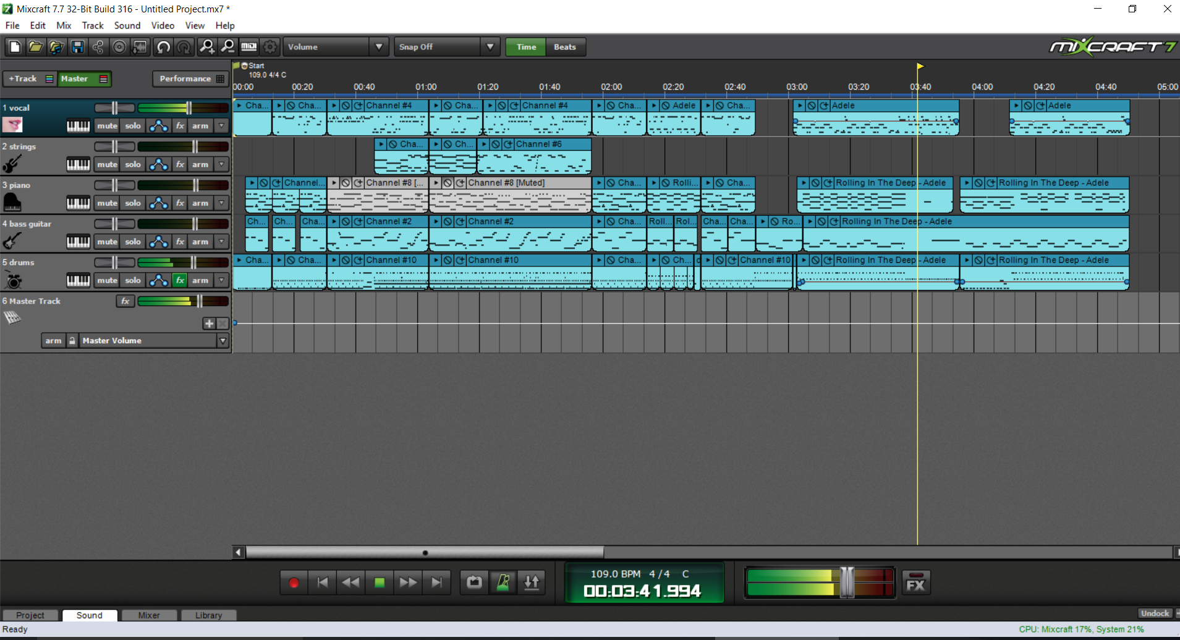Mute the vocal track
The height and width of the screenshot is (640, 1180).
107,126
